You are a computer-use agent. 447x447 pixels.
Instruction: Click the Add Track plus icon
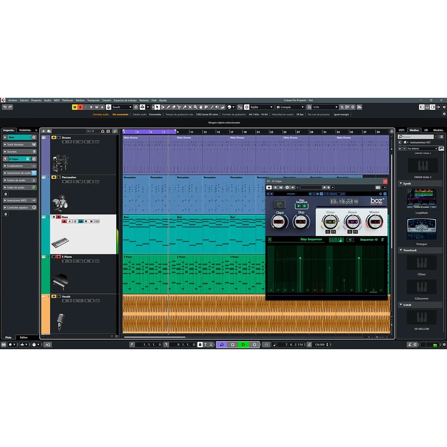43,131
